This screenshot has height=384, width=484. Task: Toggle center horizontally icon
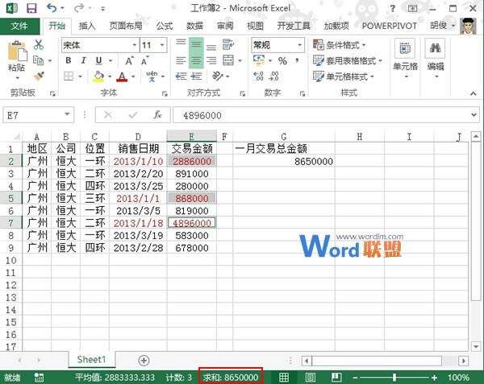(x=196, y=60)
